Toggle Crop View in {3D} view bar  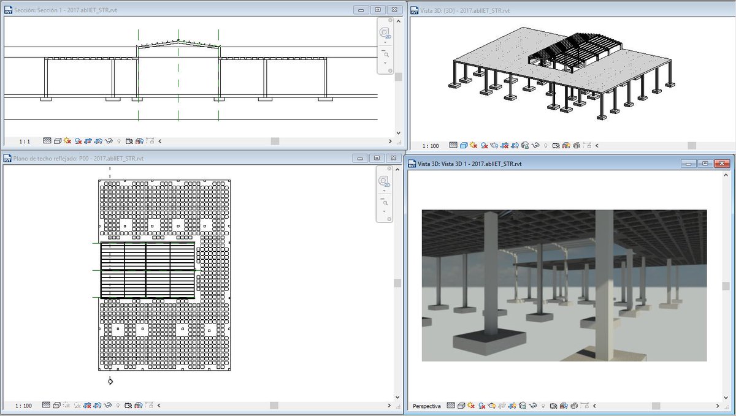point(505,146)
